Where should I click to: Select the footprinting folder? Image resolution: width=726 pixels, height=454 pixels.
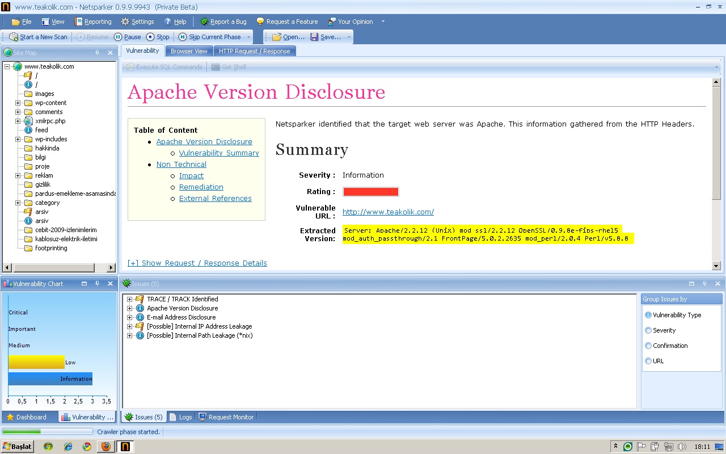(x=51, y=248)
